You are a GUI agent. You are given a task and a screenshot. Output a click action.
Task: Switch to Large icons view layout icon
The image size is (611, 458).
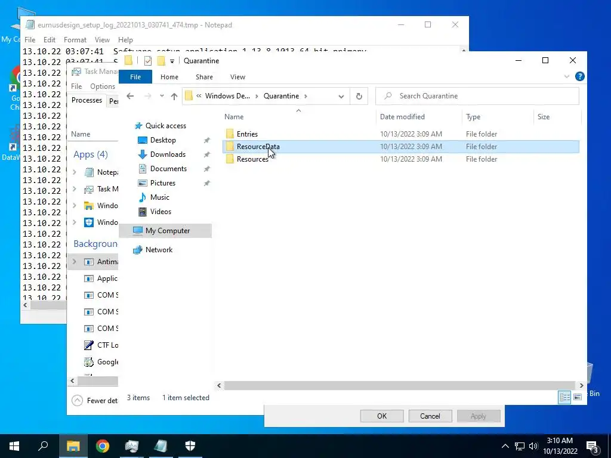click(x=578, y=397)
